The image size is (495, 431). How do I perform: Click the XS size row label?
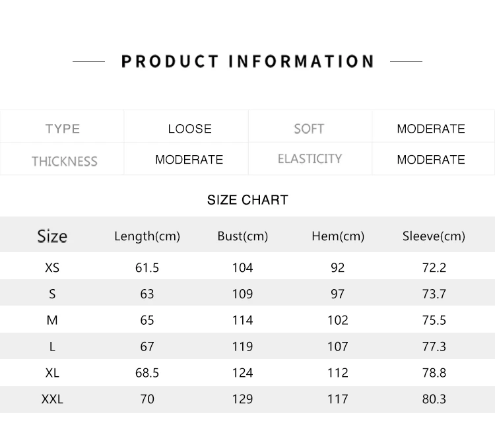(x=52, y=268)
